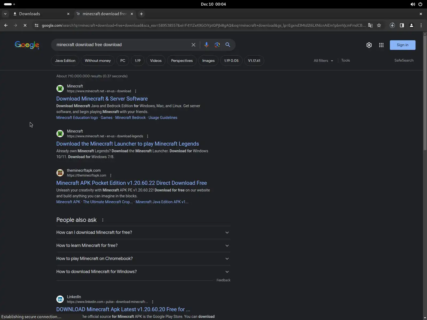Open the Chrome three-dot menu
The height and width of the screenshot is (320, 427).
421,25
